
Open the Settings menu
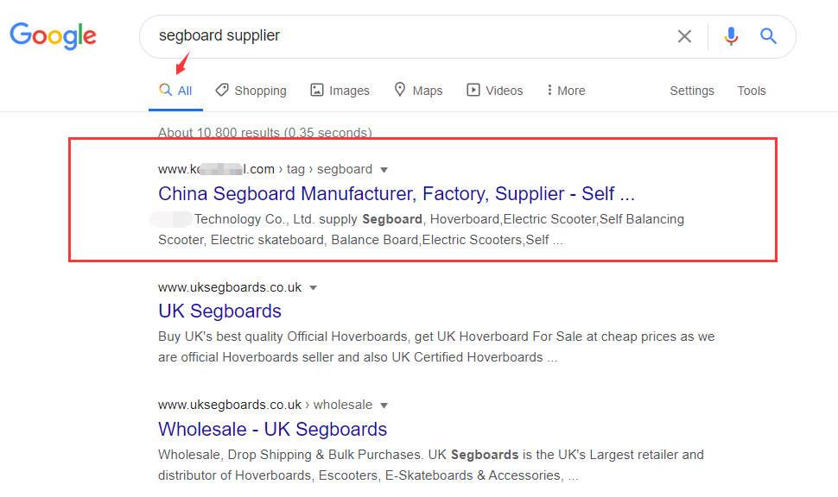692,91
